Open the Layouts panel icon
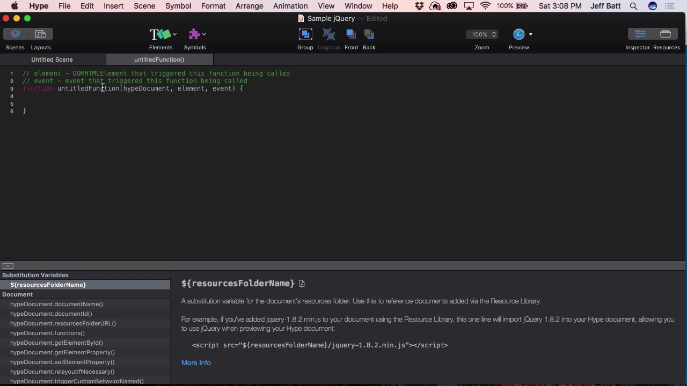The image size is (687, 386). tap(40, 34)
